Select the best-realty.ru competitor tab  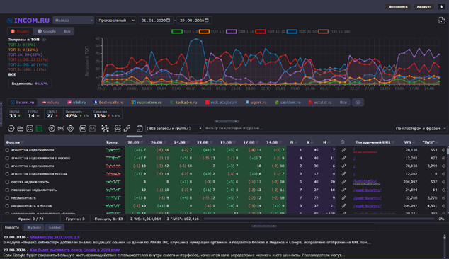(108, 103)
